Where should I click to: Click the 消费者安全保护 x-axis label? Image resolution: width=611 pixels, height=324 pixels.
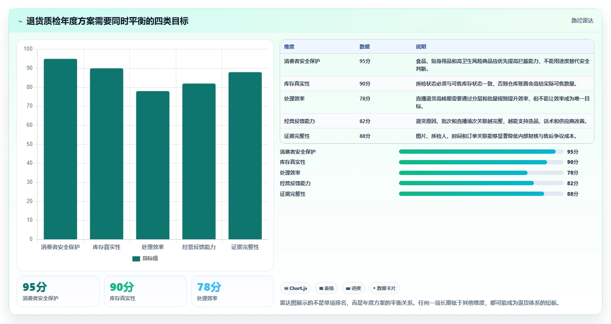pos(60,247)
